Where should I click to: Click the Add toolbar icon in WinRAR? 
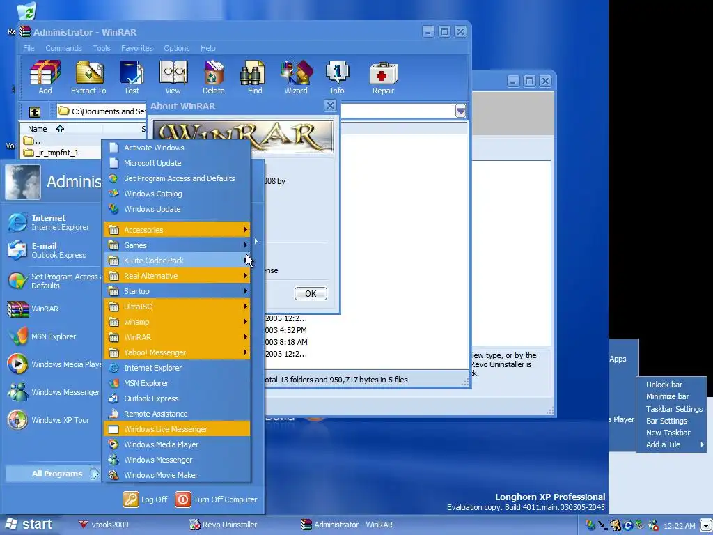click(45, 77)
